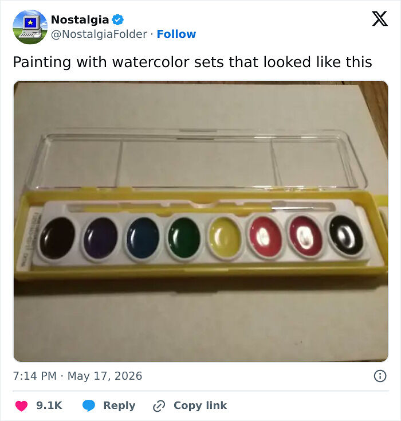The width and height of the screenshot is (401, 421).
Task: Click the yellow paint pan
Action: tap(225, 238)
